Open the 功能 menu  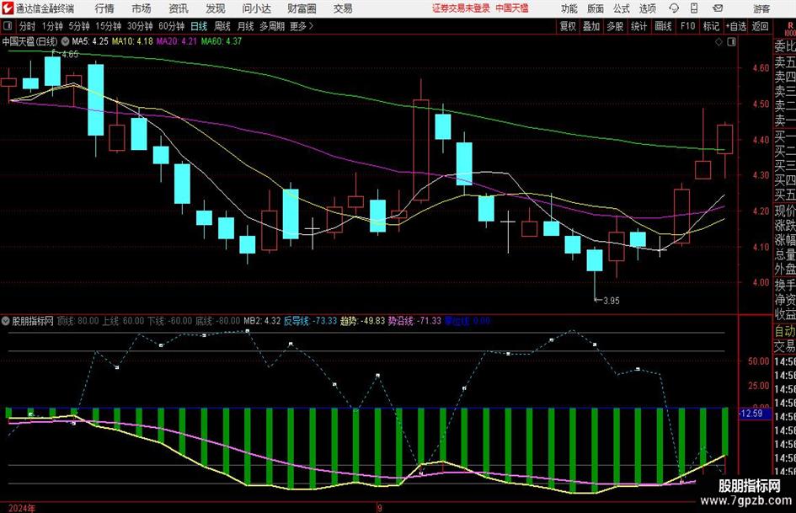[x=569, y=8]
